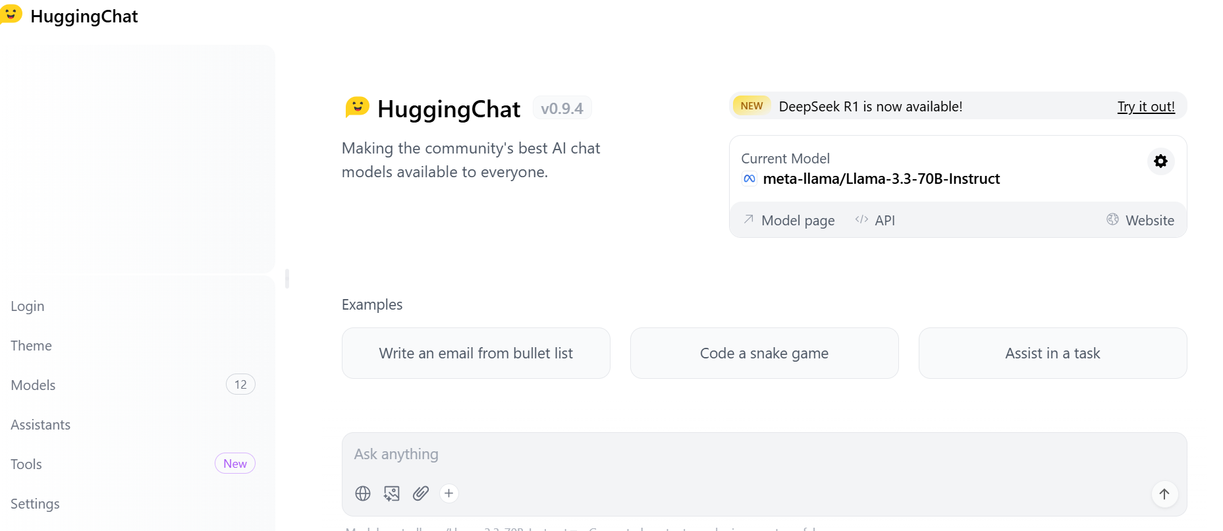
Task: Open more tools with plus button
Action: 449,493
